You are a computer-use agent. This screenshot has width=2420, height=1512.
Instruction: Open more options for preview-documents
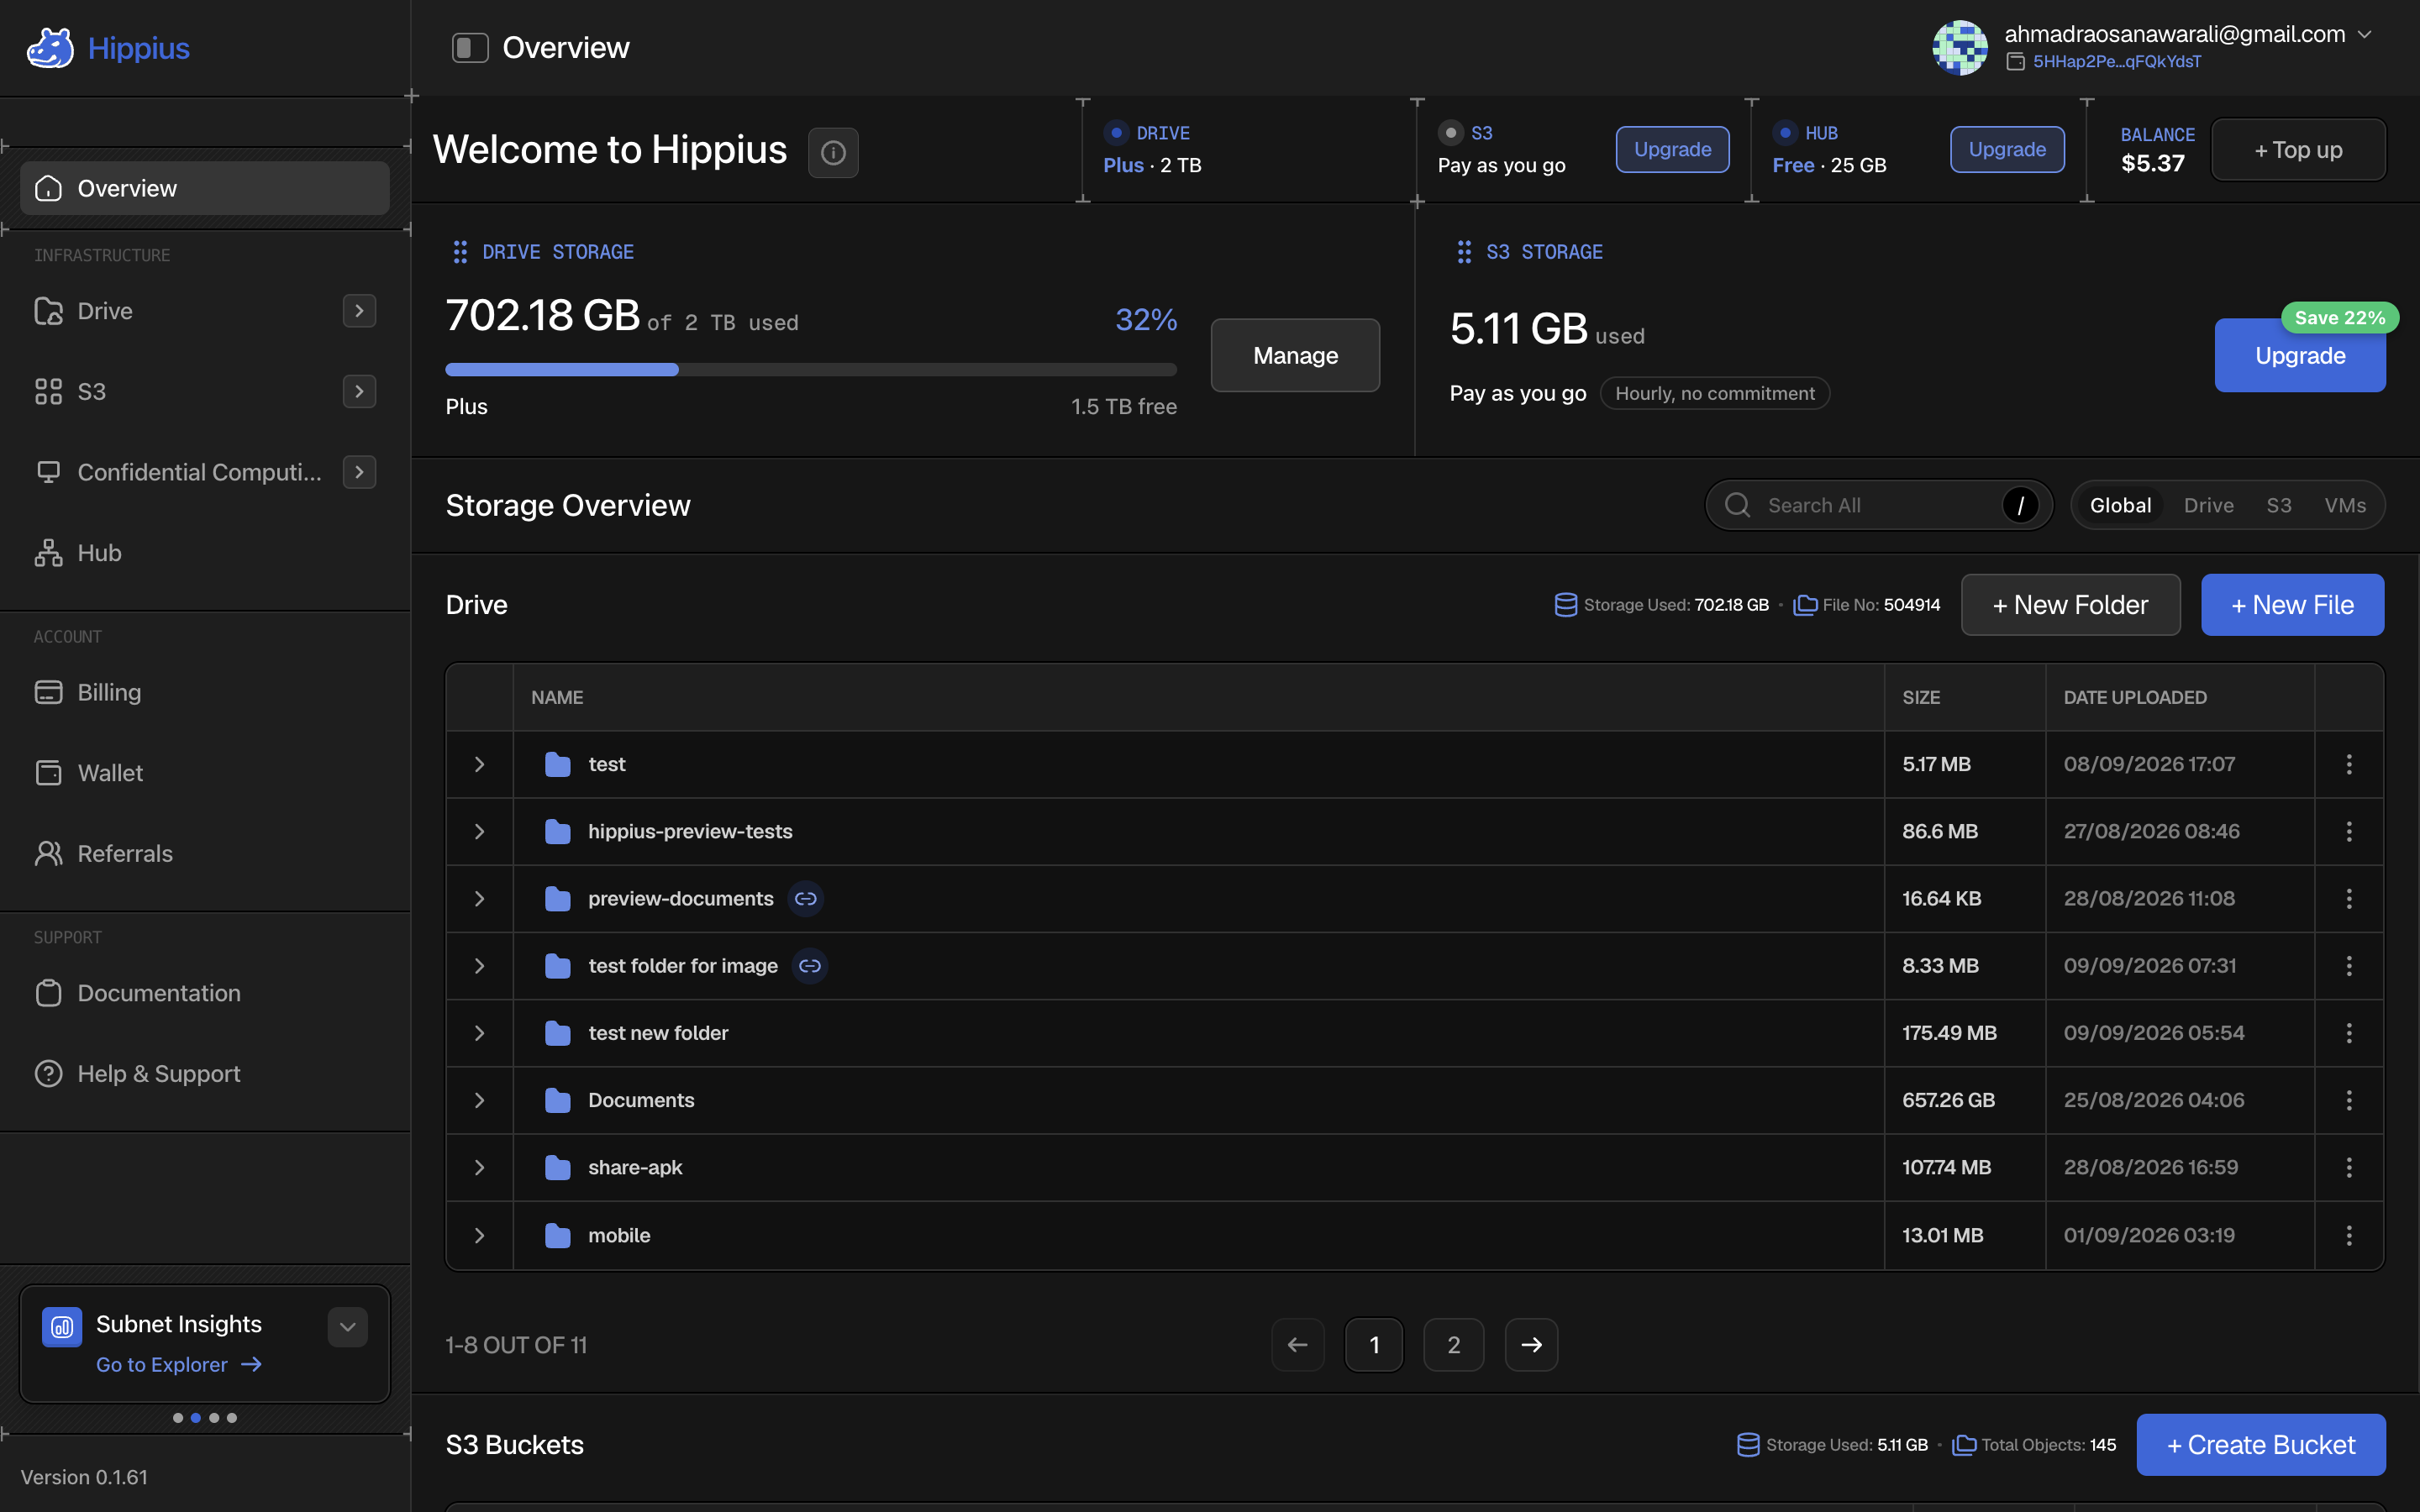point(2349,899)
